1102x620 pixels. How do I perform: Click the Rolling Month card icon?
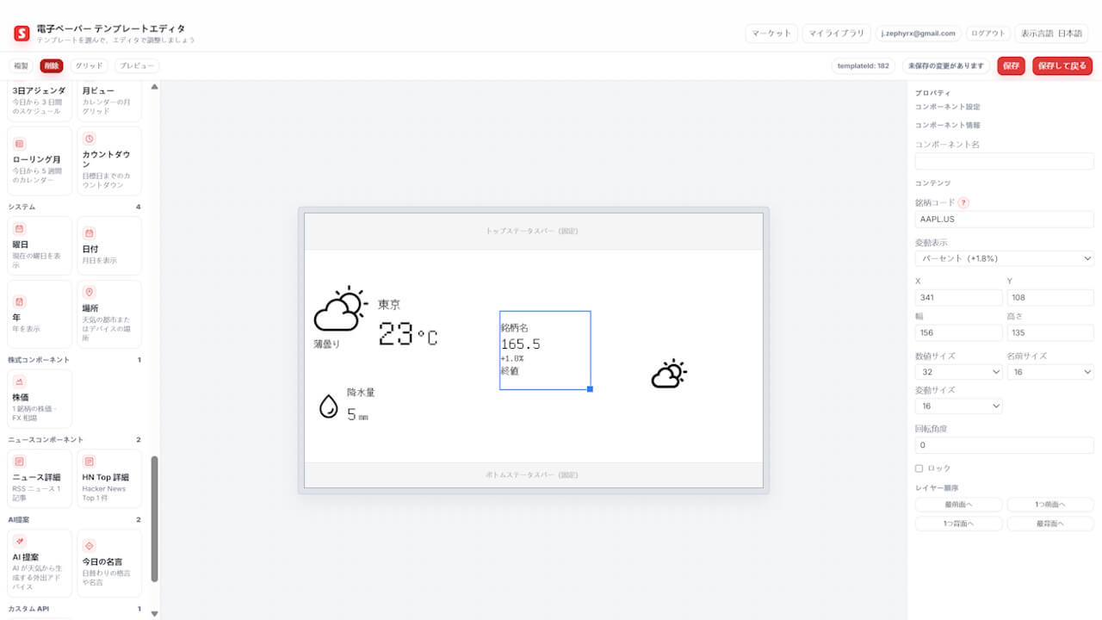click(x=20, y=144)
